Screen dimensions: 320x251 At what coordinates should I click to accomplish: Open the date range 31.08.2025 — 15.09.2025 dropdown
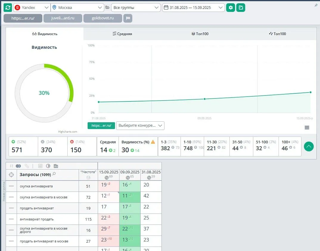[x=193, y=7]
